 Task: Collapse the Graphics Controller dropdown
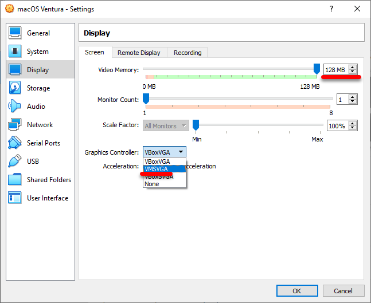pyautogui.click(x=164, y=152)
